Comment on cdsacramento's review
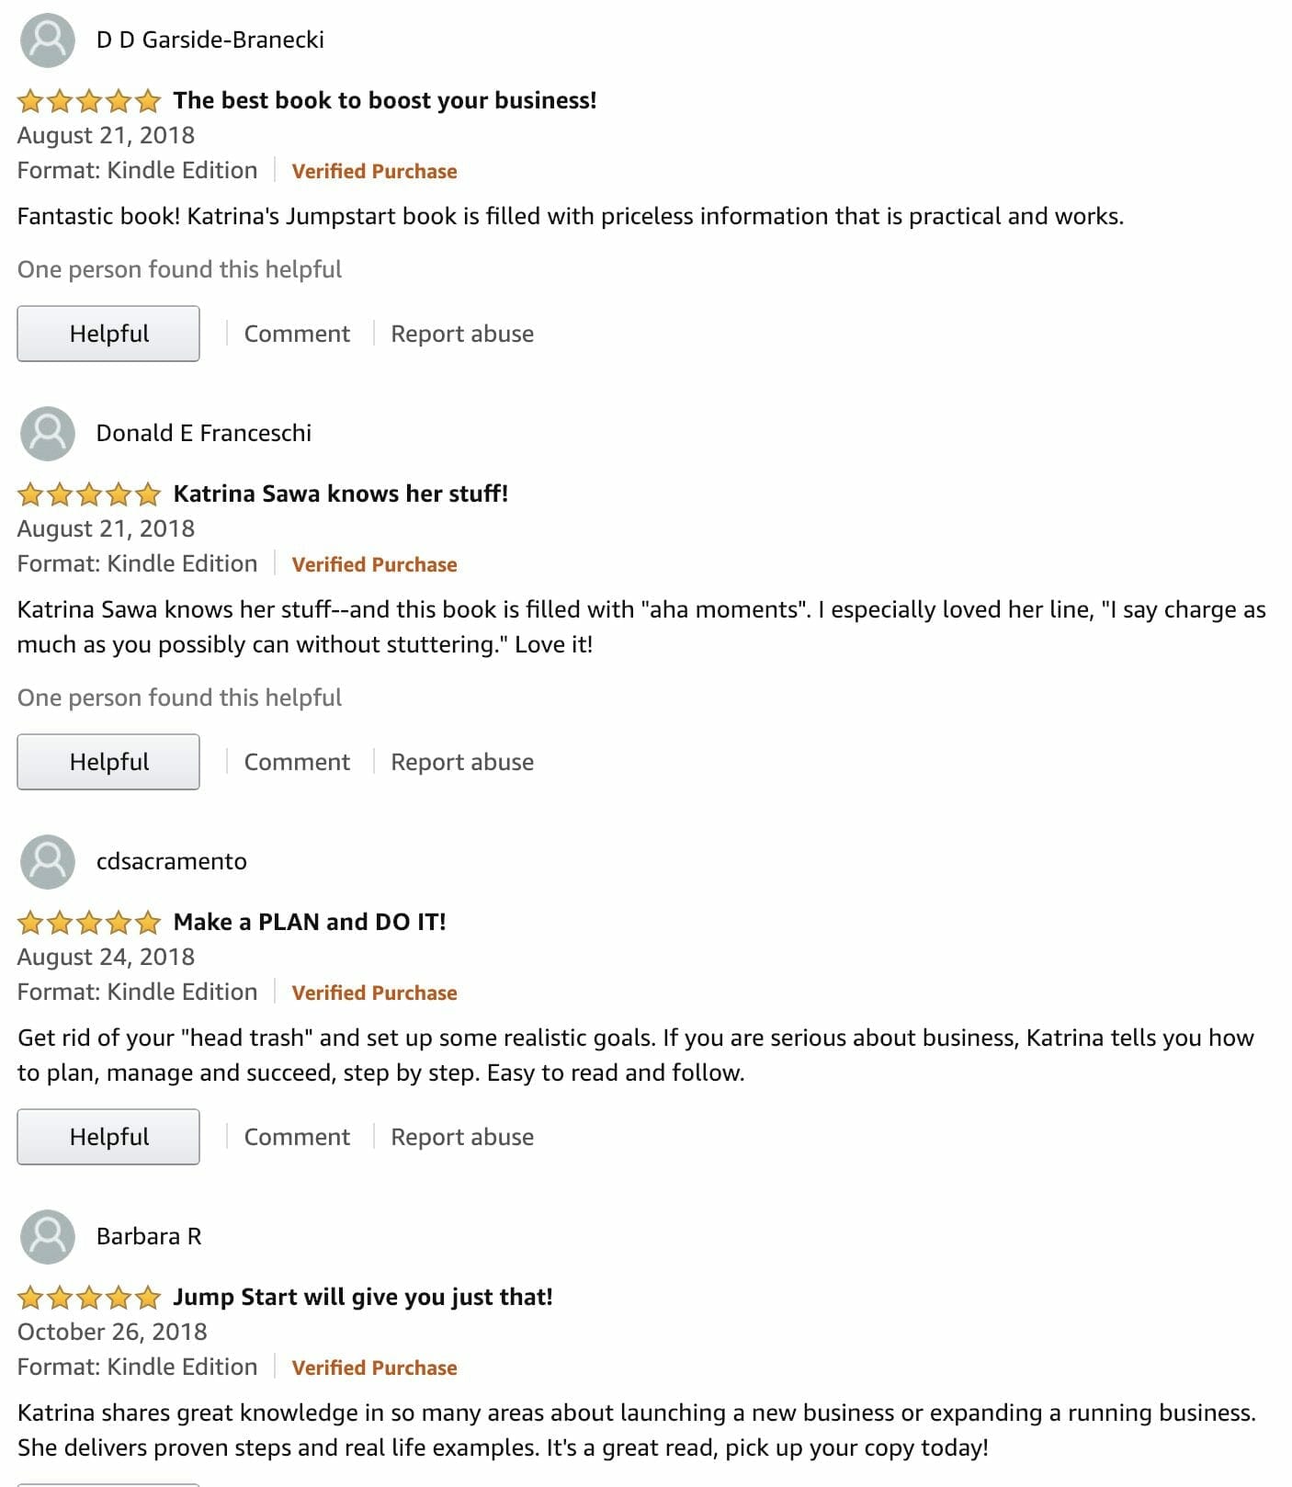1292x1487 pixels. point(297,1137)
